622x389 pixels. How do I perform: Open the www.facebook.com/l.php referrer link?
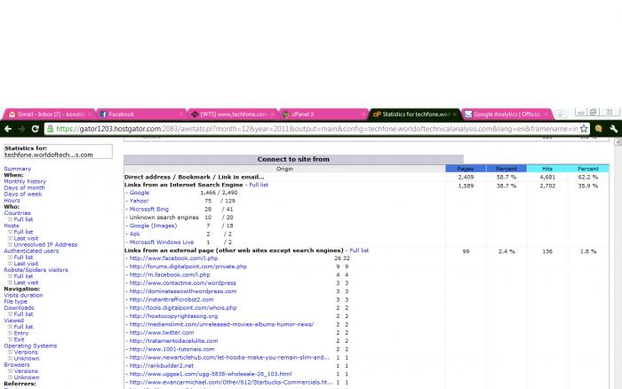click(173, 258)
